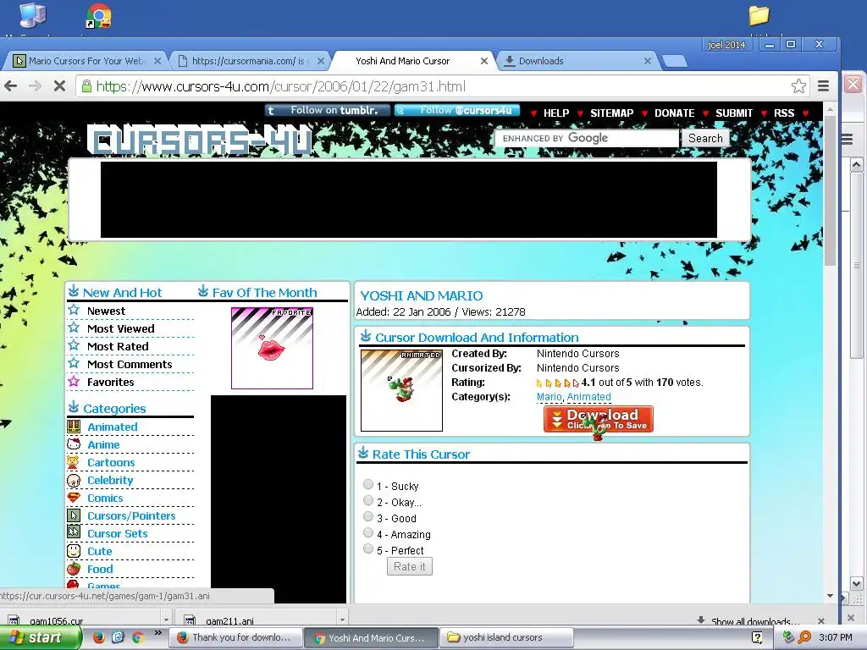
Task: Open the Chrome hamburger menu
Action: (823, 85)
